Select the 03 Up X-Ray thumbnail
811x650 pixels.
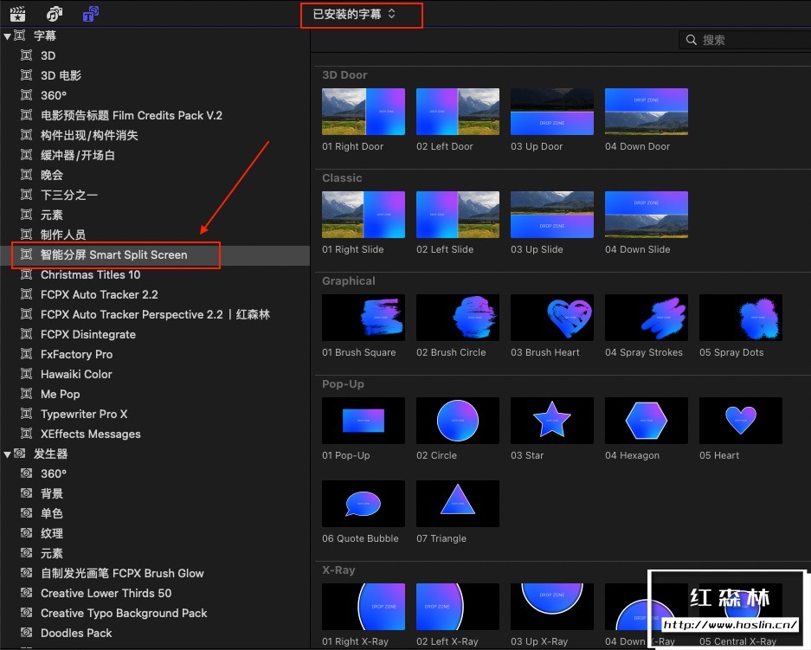(x=552, y=607)
